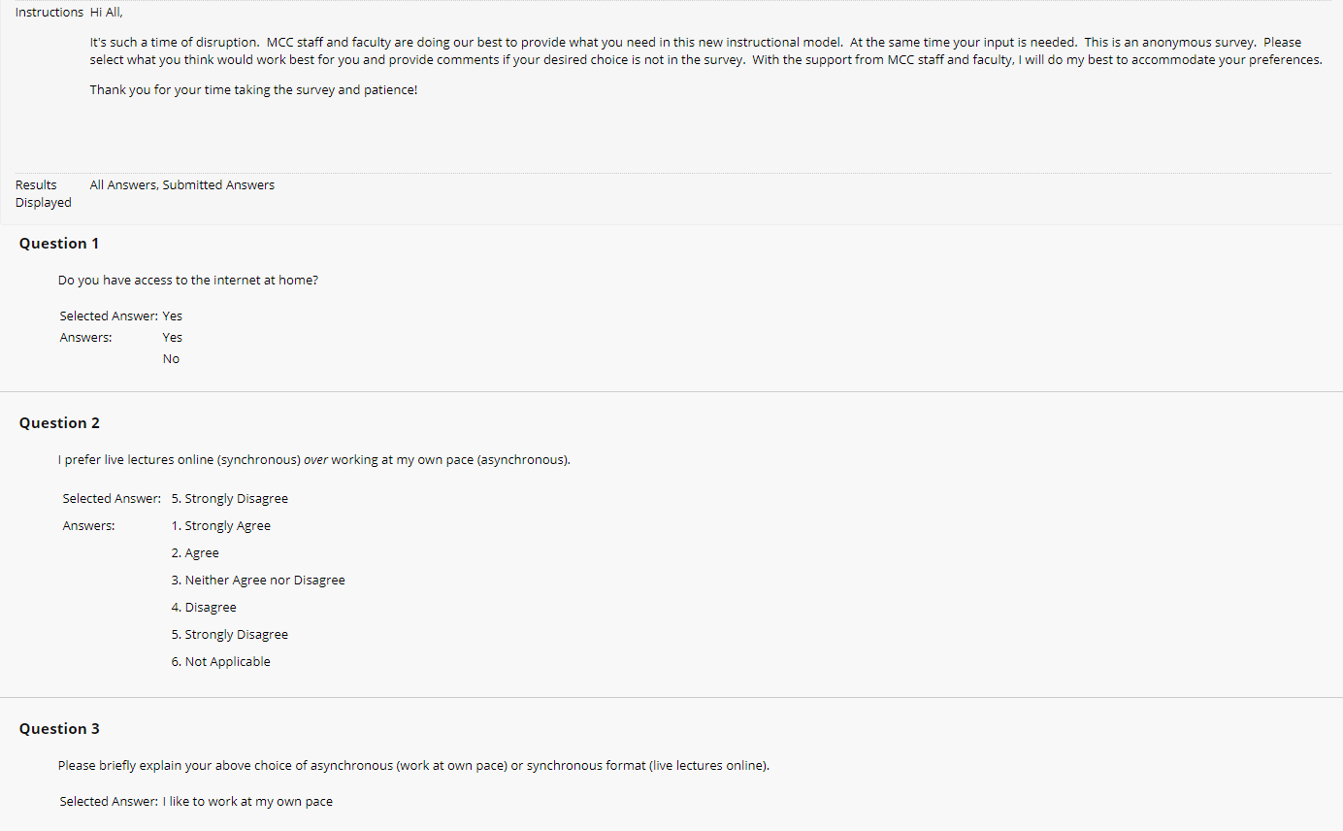This screenshot has width=1343, height=831.
Task: Click 'All Answers, Submitted Answers' text
Action: click(x=182, y=185)
